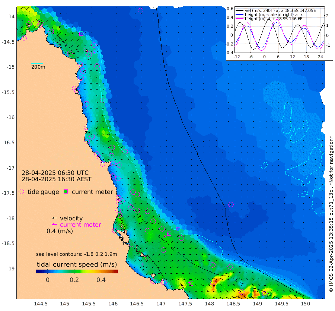Click the '0.4' tick label on the colorbar
The height and width of the screenshot is (311, 335).
101,280
